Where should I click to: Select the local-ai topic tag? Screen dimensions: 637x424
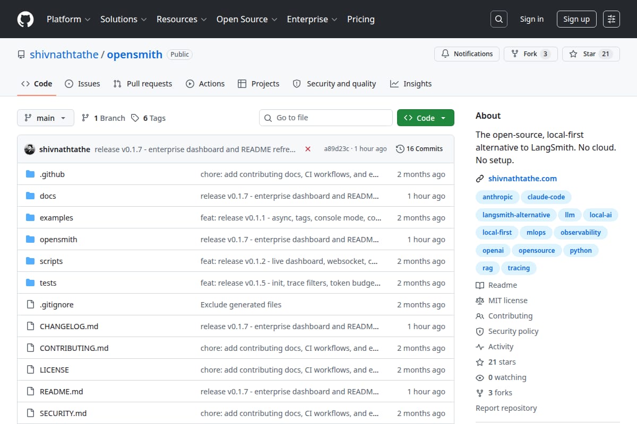tap(601, 215)
